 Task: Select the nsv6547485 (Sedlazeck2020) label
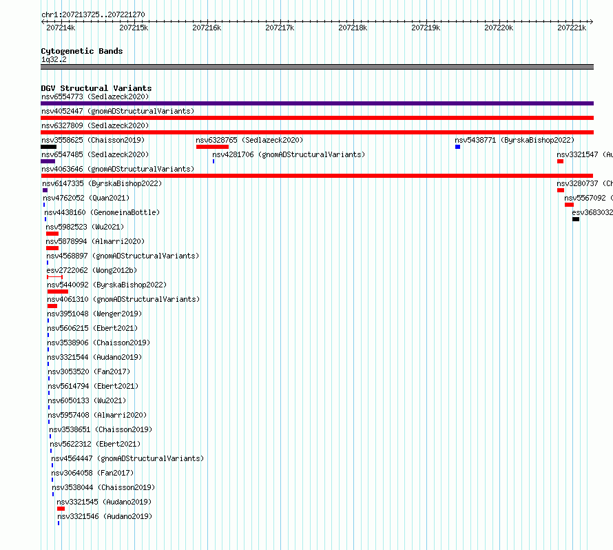click(95, 154)
